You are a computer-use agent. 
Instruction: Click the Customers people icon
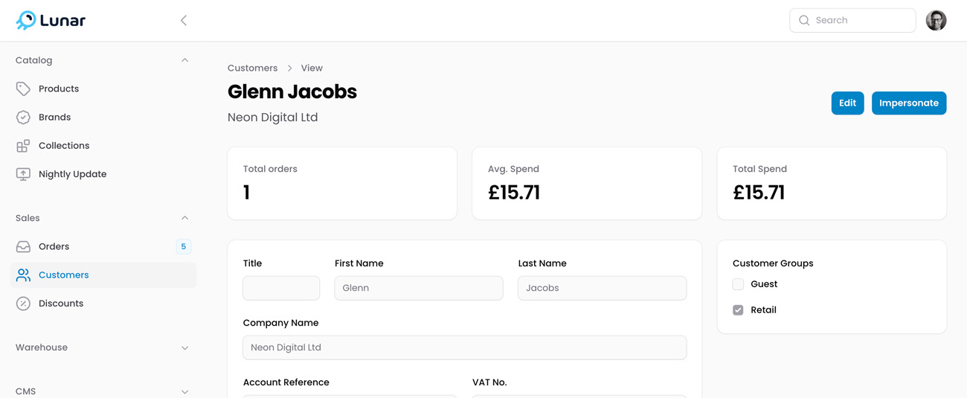click(23, 275)
